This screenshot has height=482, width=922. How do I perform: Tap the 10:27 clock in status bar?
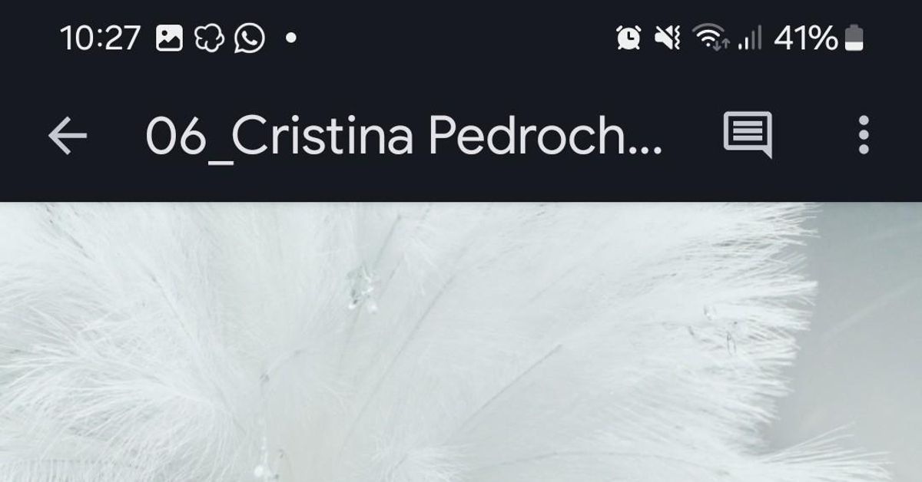click(x=101, y=38)
